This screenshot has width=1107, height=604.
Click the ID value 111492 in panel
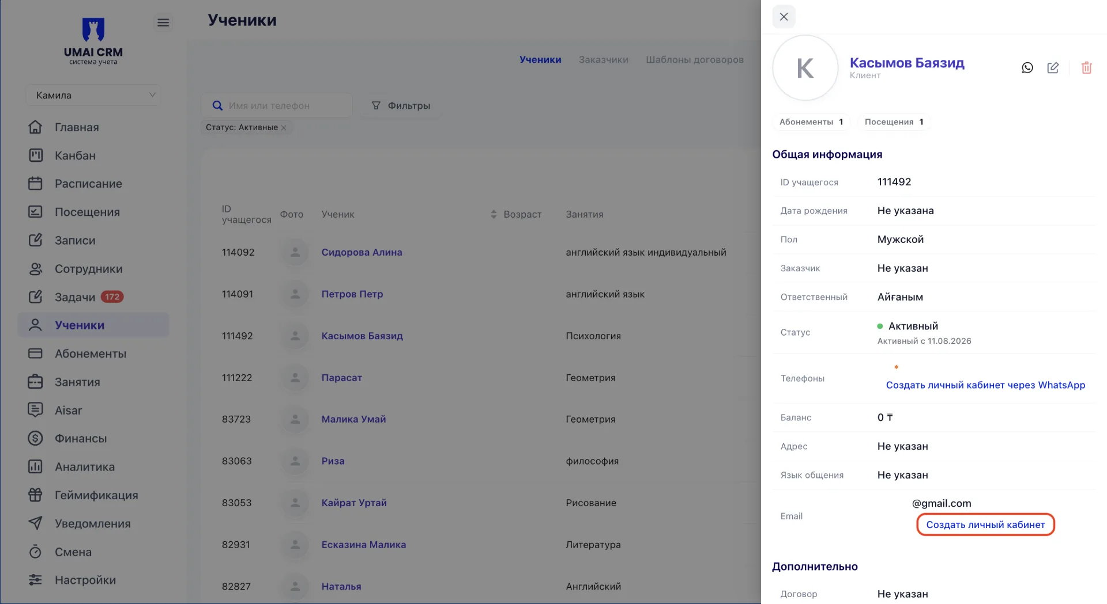pos(894,182)
